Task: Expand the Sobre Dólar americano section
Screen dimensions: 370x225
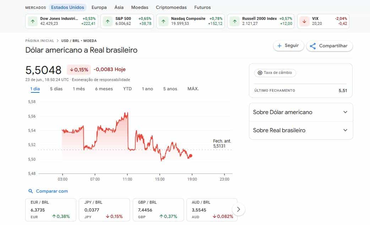Action: tap(345, 112)
